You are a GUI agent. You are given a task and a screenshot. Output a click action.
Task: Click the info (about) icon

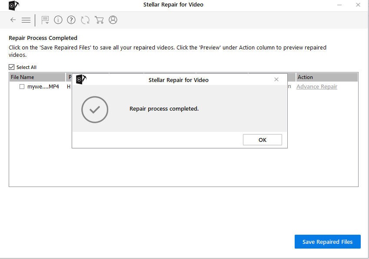point(58,20)
